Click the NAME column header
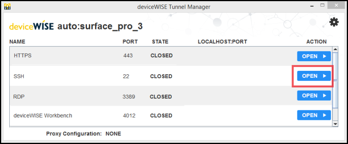The width and height of the screenshot is (348, 144). pyautogui.click(x=17, y=42)
